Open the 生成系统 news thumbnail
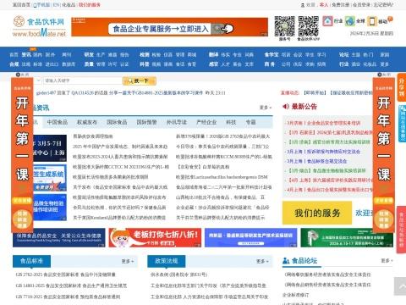This screenshot has height=305, width=406. pyautogui.click(x=50, y=178)
